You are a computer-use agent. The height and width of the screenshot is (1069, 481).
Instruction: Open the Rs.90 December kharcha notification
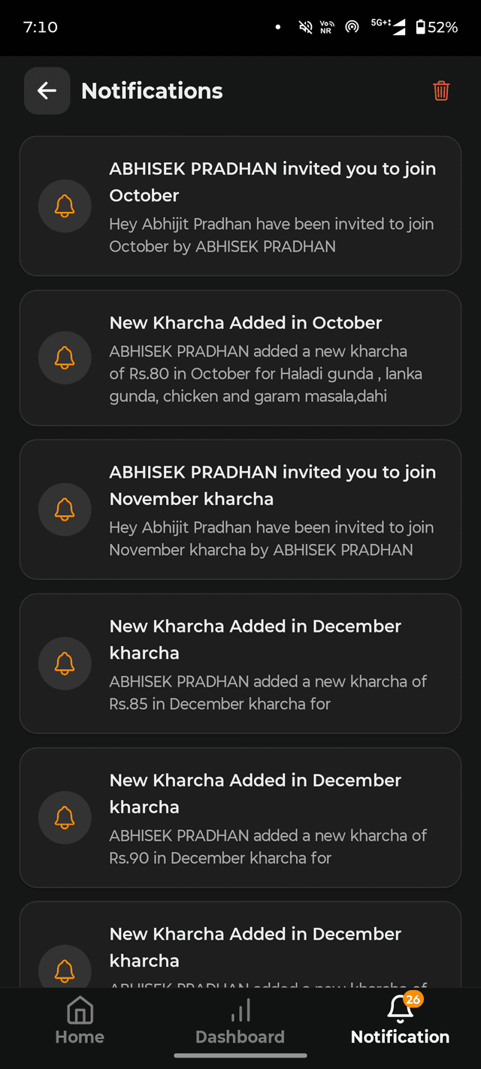coord(271,817)
